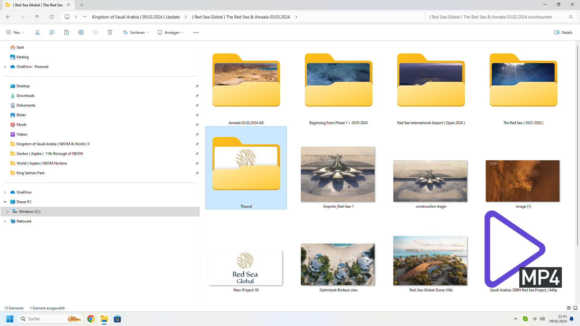
Task: Switch to details list view icon in status bar
Action: 569,308
